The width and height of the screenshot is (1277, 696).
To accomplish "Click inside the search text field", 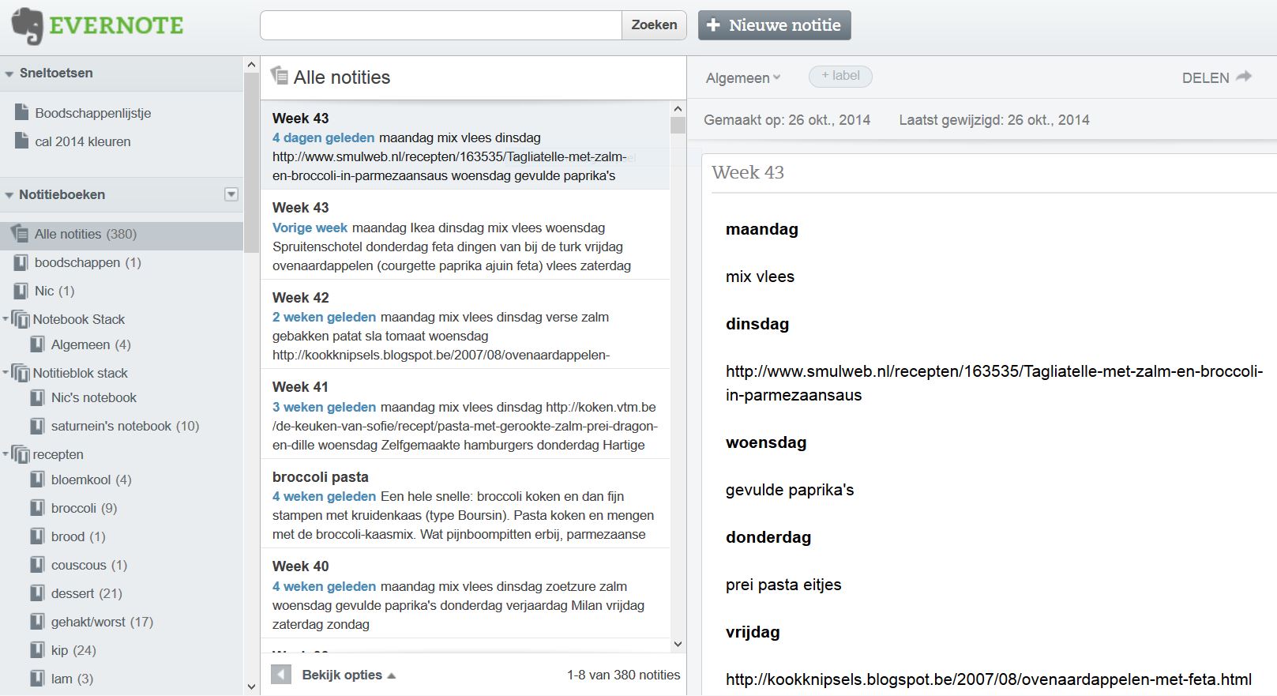I will pos(441,25).
